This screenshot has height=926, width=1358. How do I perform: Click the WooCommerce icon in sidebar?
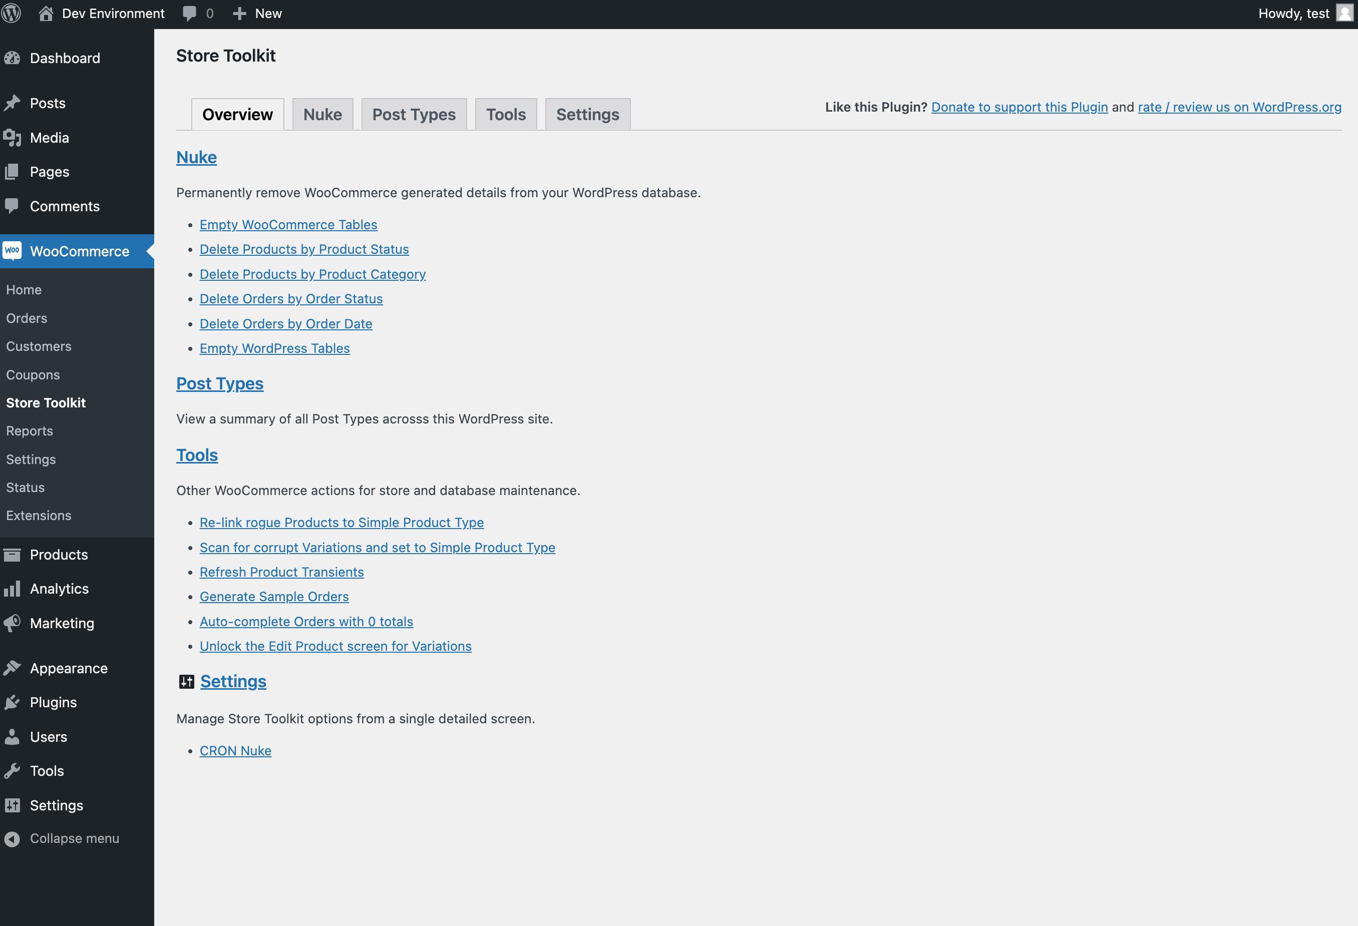(x=13, y=251)
